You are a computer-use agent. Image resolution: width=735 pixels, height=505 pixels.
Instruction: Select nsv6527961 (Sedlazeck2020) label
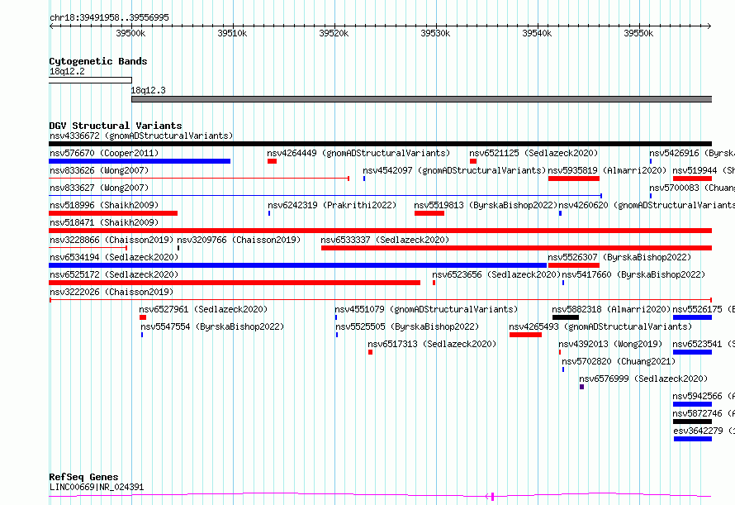click(x=203, y=309)
